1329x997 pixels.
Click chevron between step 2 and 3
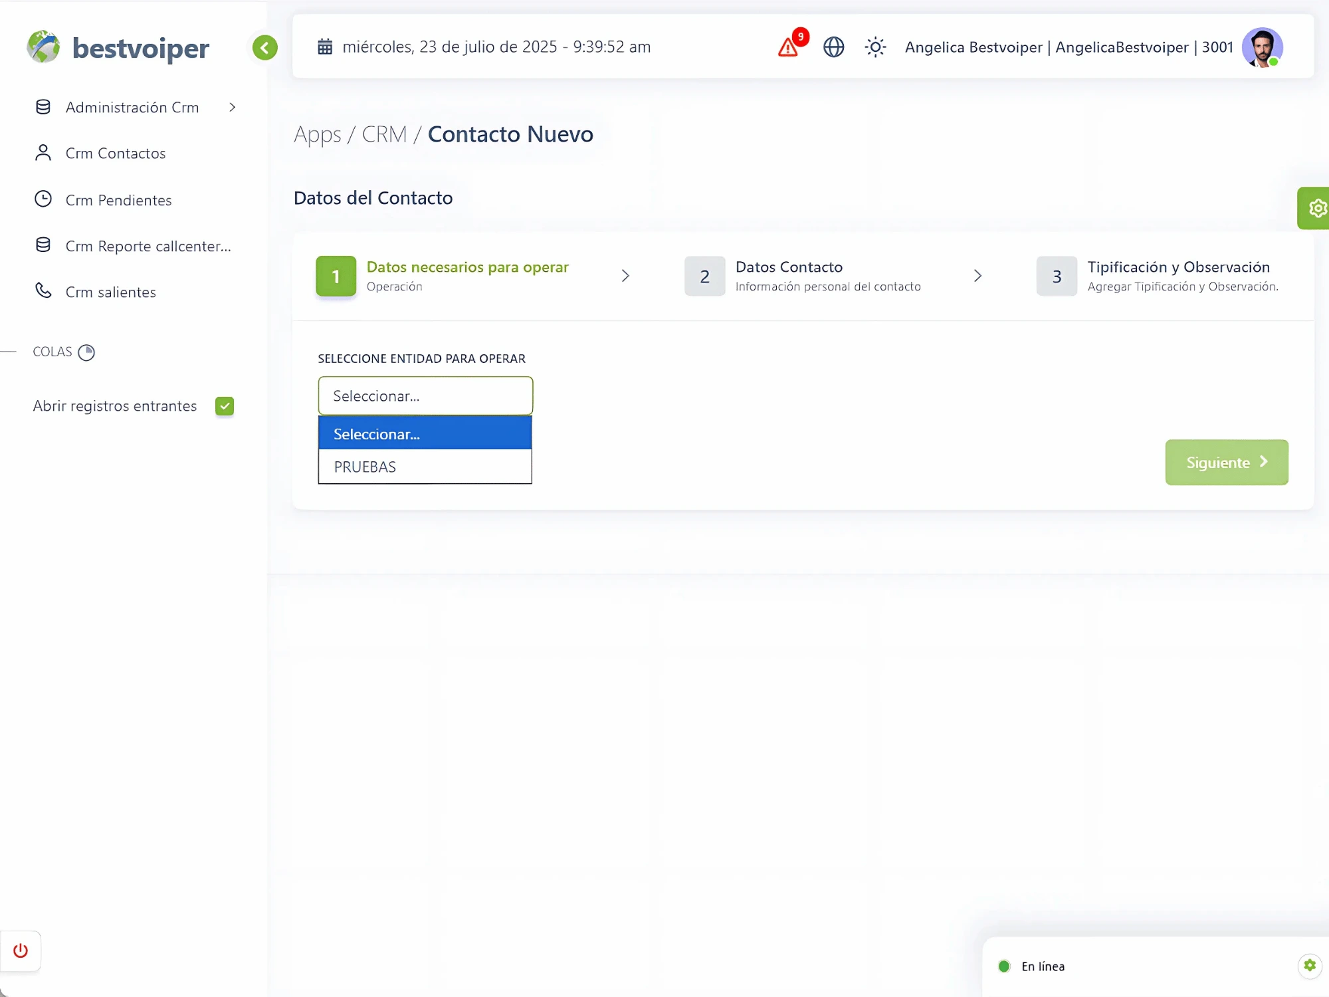[x=977, y=276]
